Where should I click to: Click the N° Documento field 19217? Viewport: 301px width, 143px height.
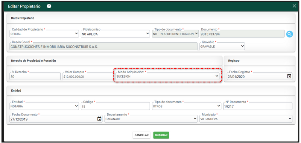click(258, 106)
